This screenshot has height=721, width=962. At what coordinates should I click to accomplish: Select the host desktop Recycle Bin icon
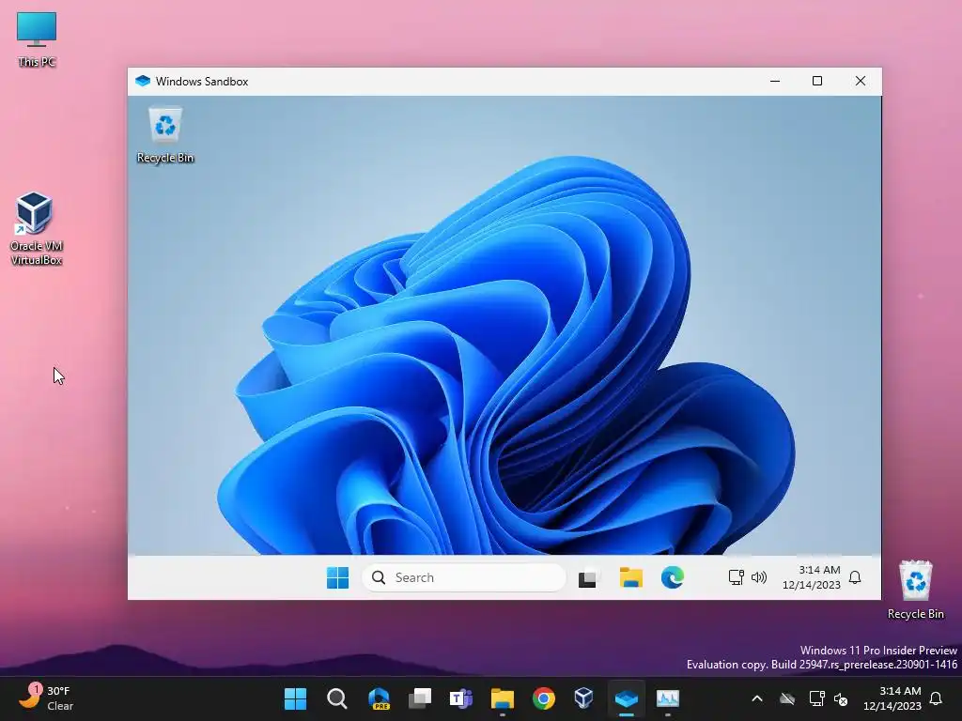pyautogui.click(x=915, y=590)
